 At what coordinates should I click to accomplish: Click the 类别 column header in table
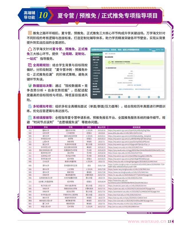[89, 127]
